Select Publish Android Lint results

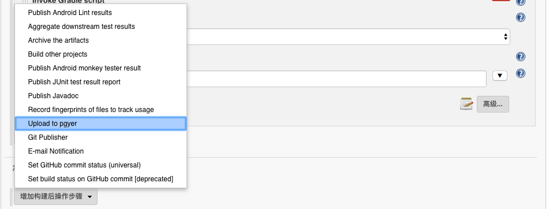[x=70, y=13]
